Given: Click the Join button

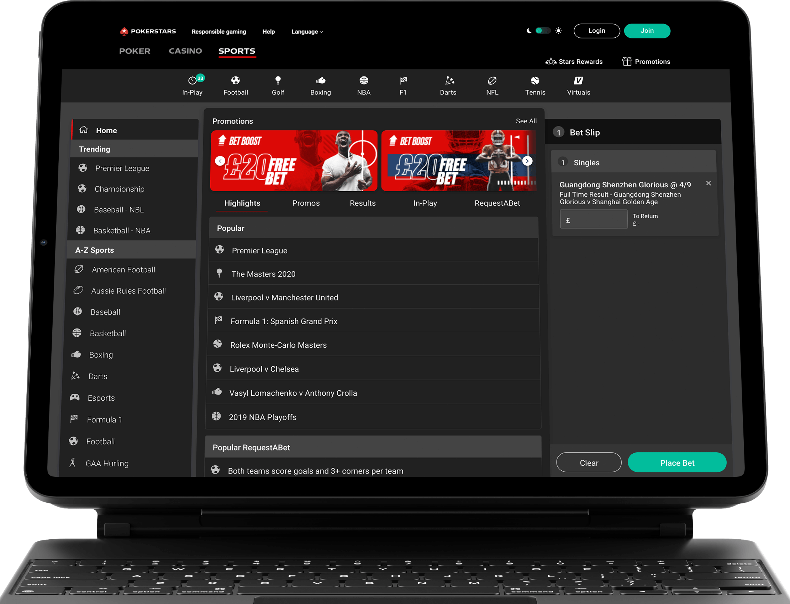Looking at the screenshot, I should click(647, 31).
